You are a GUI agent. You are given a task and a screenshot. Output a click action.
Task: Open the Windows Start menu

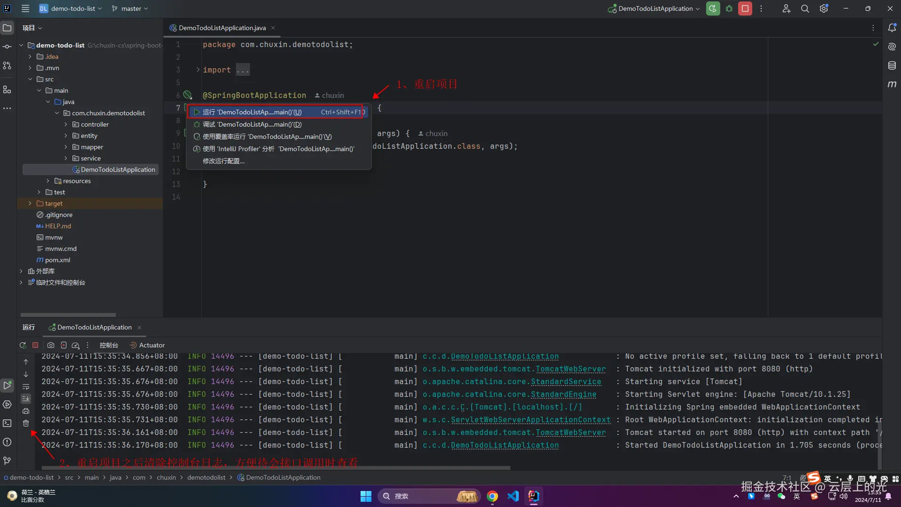[366, 496]
